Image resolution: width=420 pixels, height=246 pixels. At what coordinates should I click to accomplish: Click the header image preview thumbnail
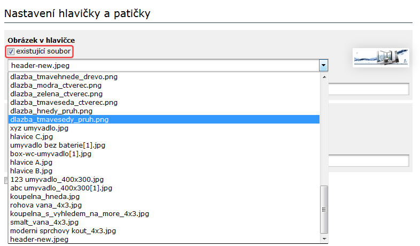[x=380, y=57]
